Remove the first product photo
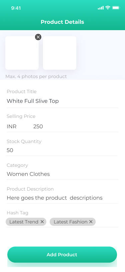This screenshot has width=125, height=272. coord(38,37)
